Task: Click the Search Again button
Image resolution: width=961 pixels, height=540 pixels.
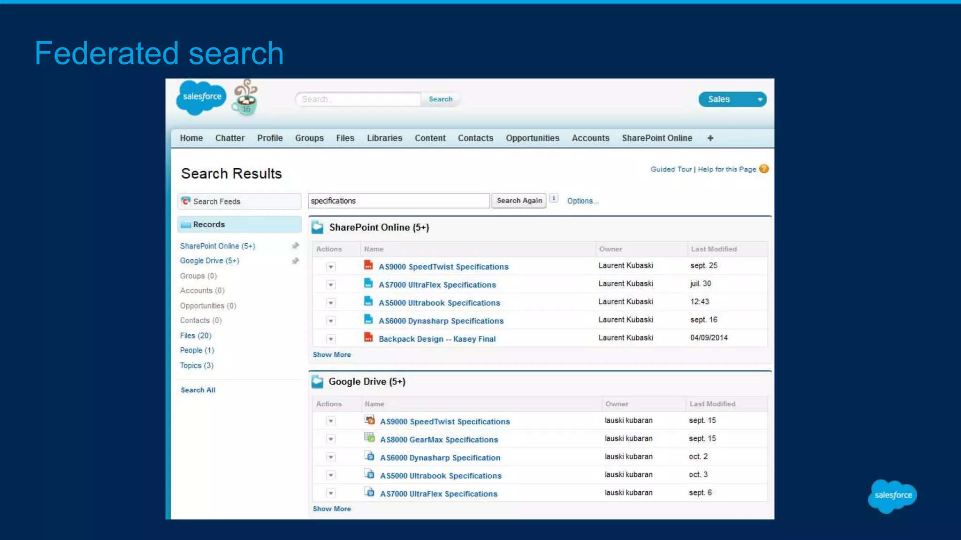Action: coord(519,201)
